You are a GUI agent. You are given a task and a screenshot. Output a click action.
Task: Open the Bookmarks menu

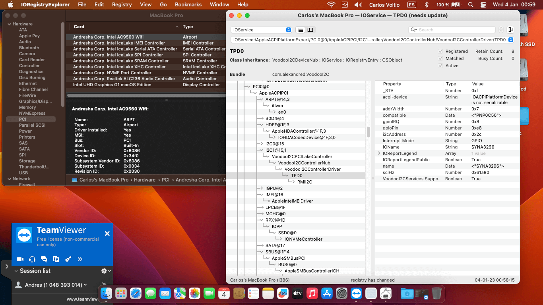(x=188, y=5)
